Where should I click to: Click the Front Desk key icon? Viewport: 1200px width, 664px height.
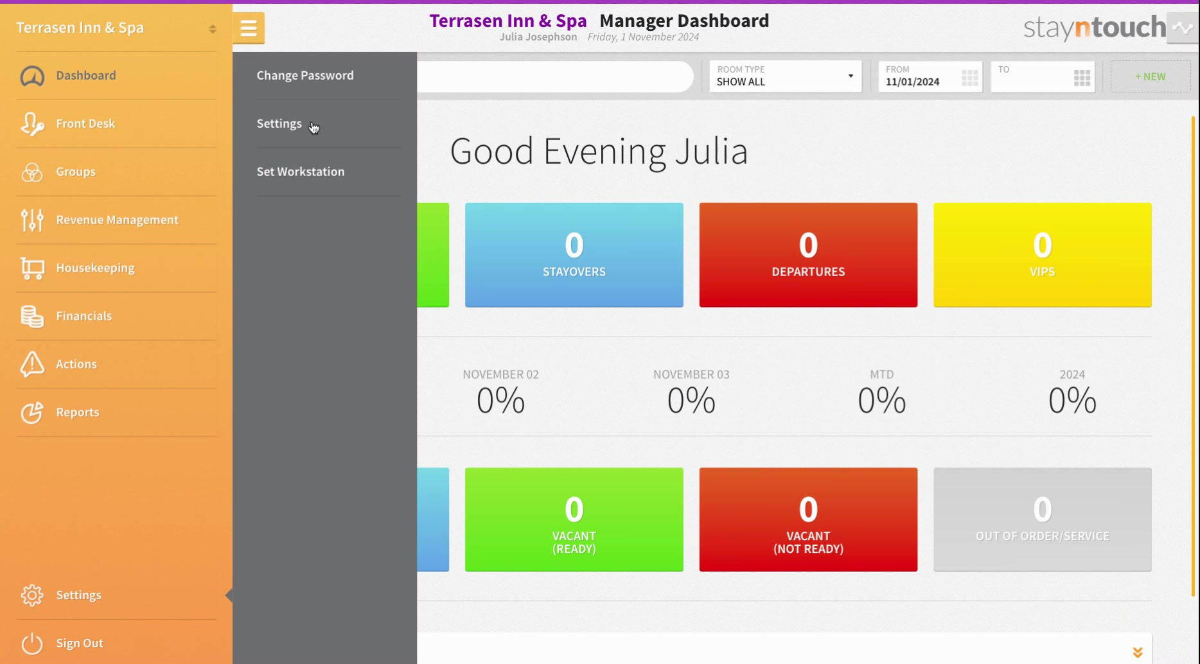point(32,124)
